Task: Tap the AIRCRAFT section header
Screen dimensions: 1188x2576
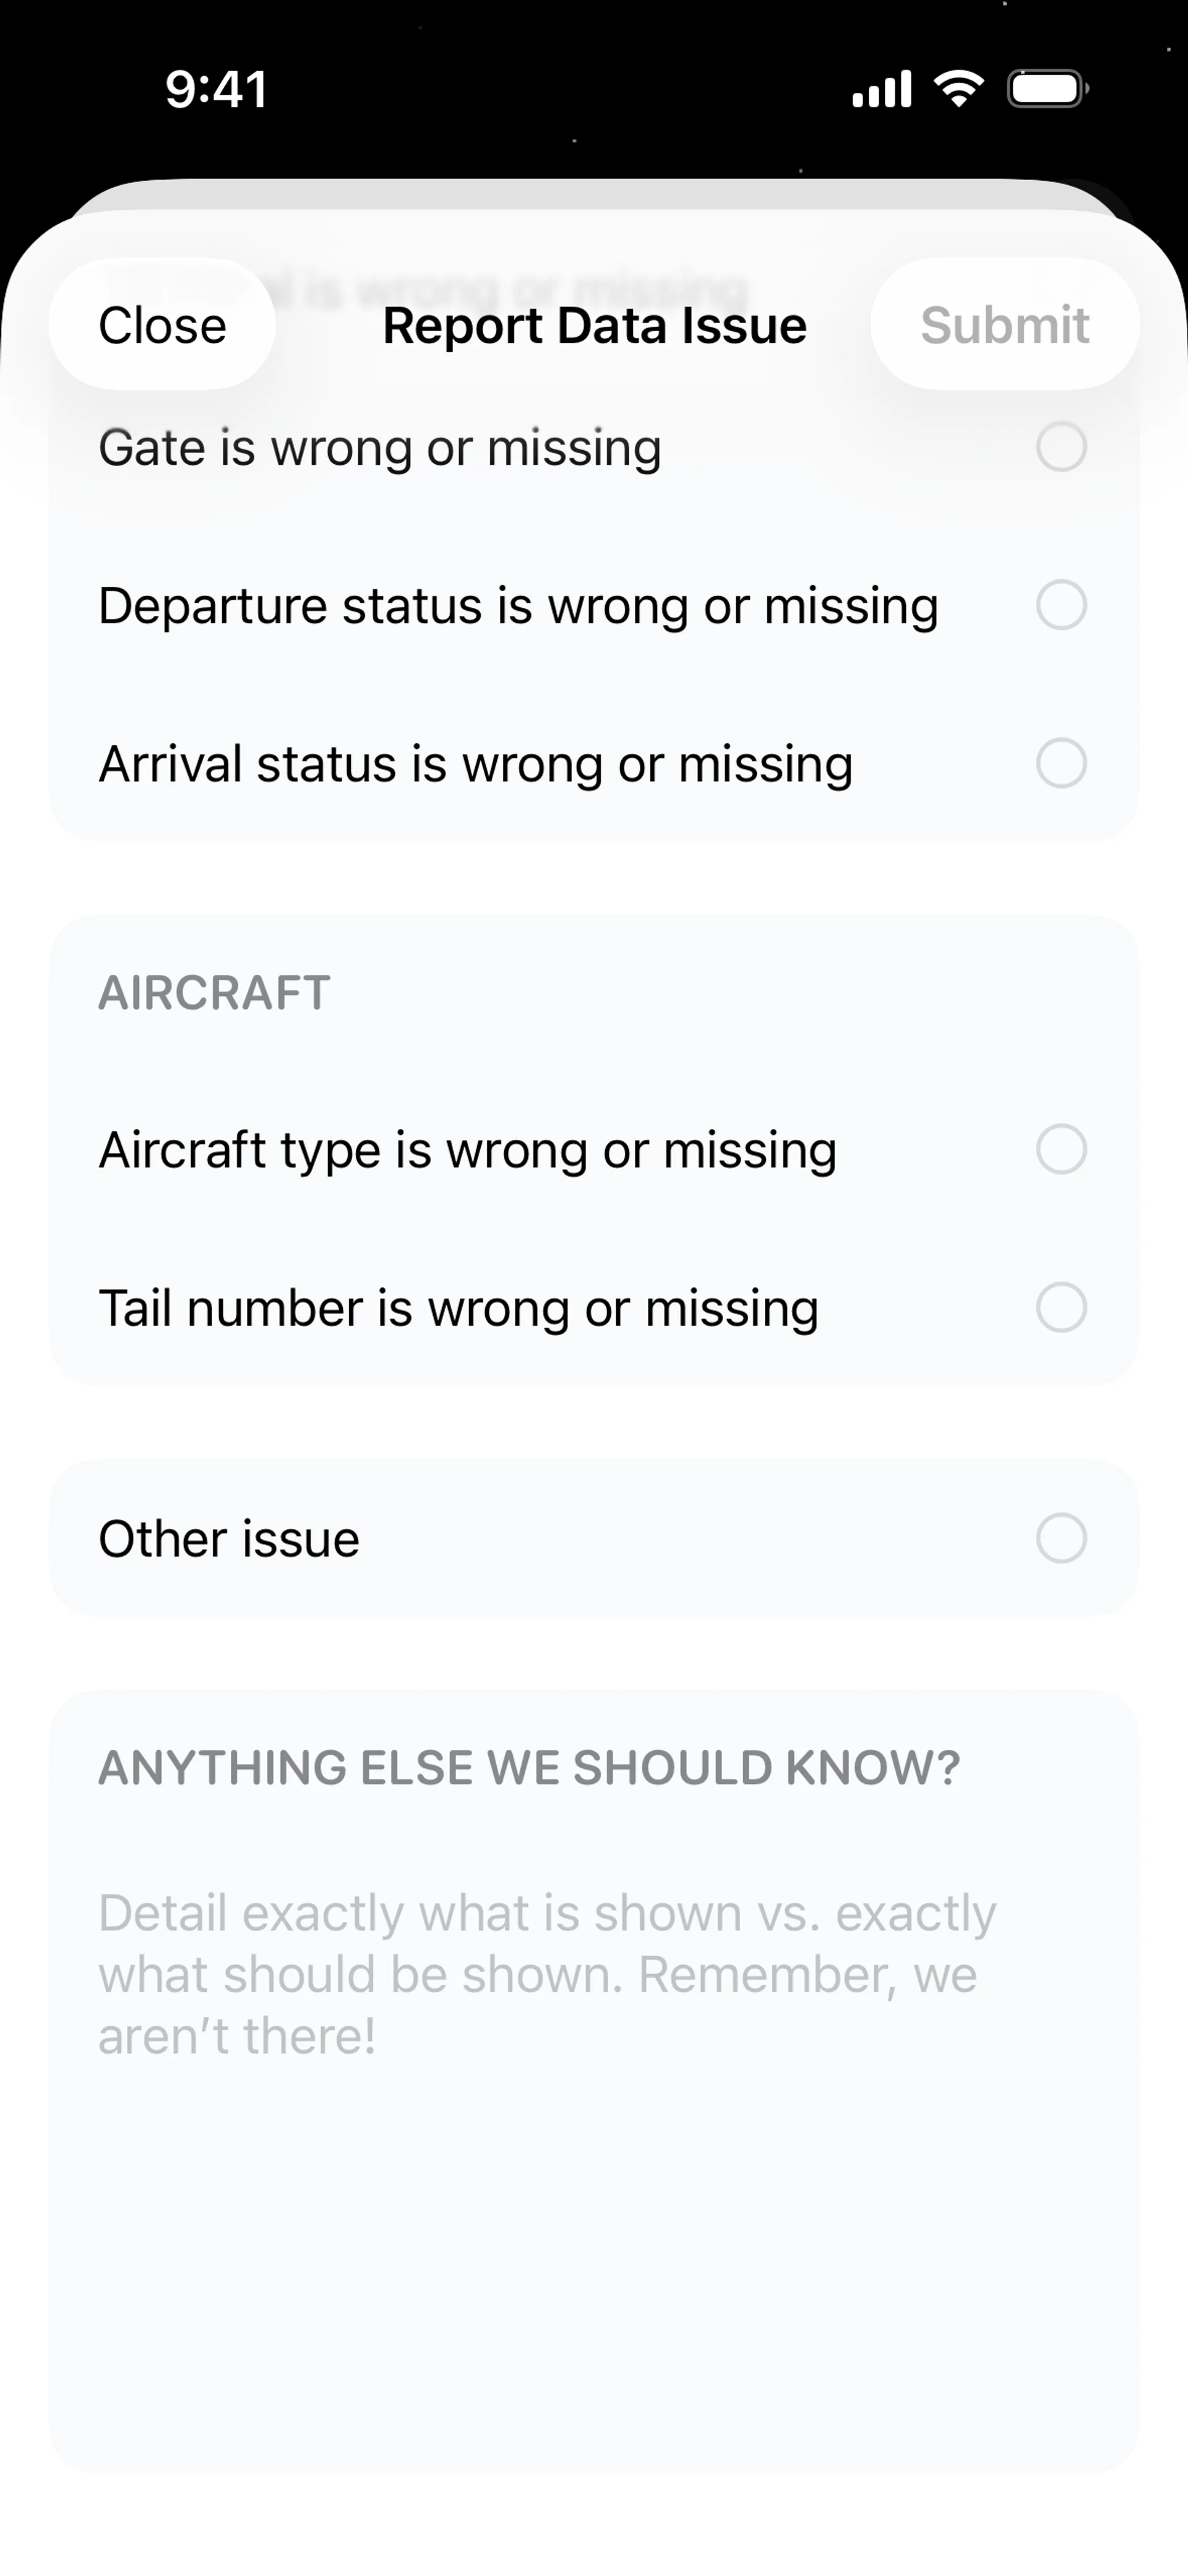Action: 214,993
